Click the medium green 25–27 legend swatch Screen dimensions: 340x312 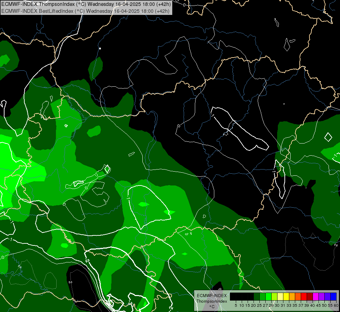[263, 296]
